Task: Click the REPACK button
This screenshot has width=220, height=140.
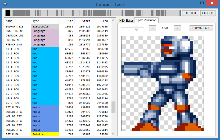Action: coord(191,13)
